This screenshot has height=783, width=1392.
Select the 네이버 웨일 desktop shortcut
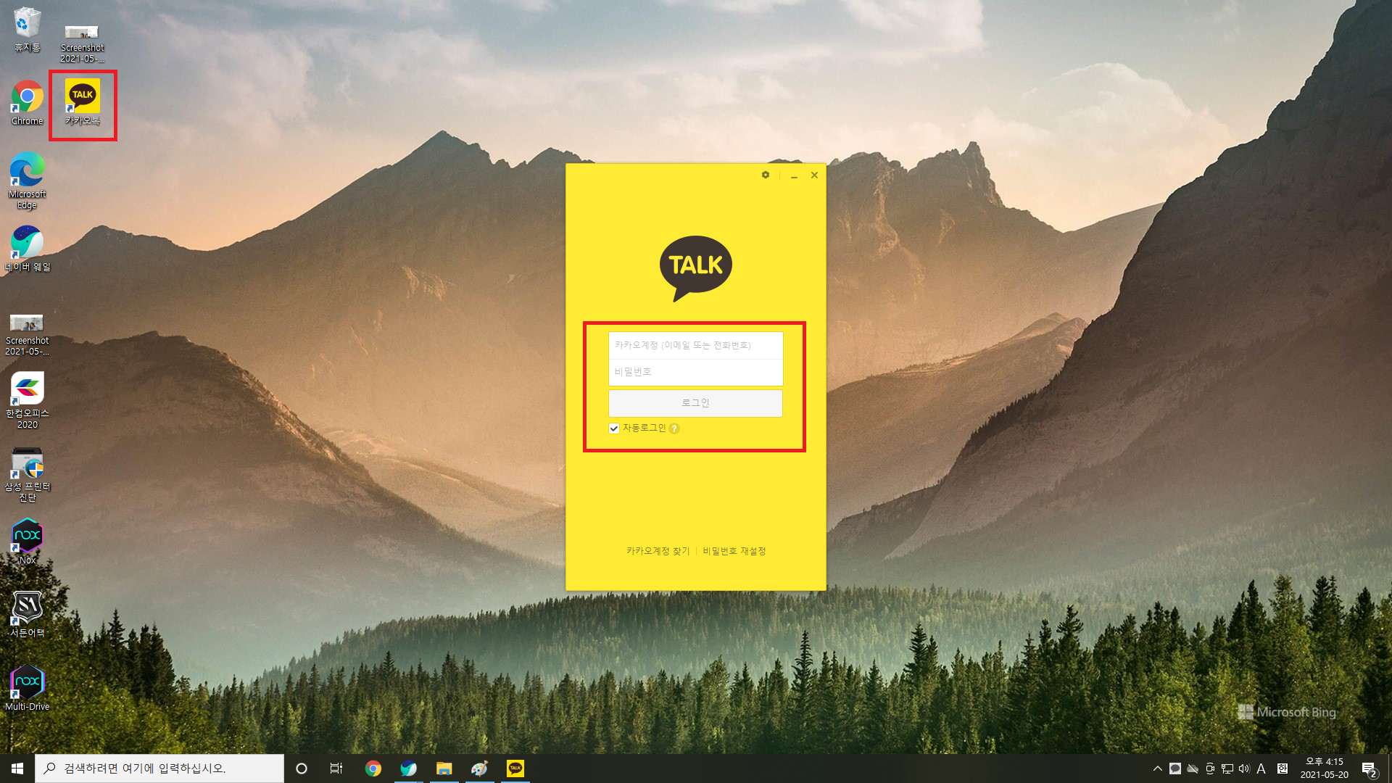[28, 249]
